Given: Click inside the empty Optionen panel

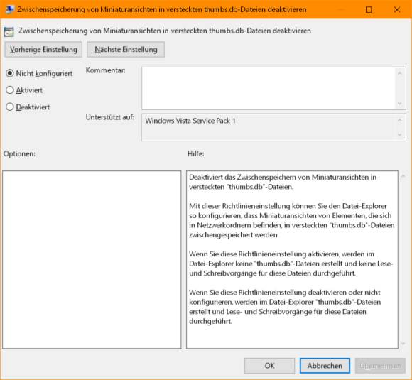Looking at the screenshot, I should click(92, 260).
